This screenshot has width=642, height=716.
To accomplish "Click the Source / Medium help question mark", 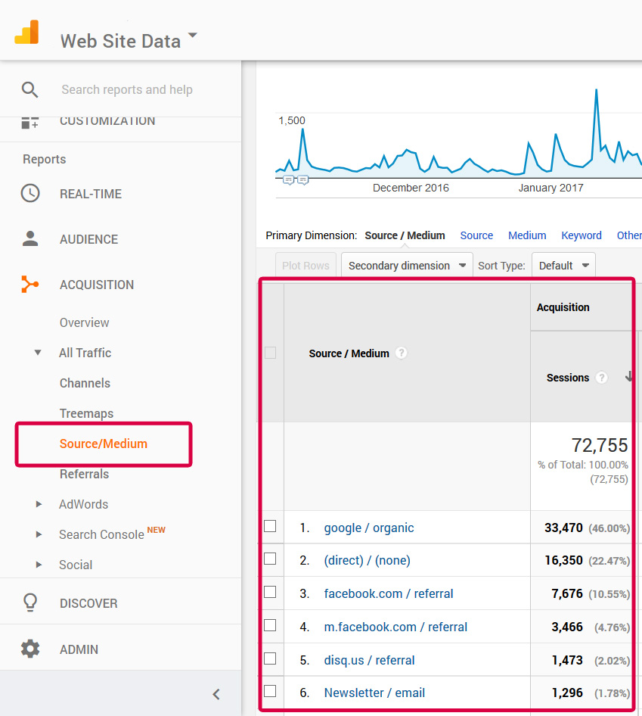I will (401, 353).
